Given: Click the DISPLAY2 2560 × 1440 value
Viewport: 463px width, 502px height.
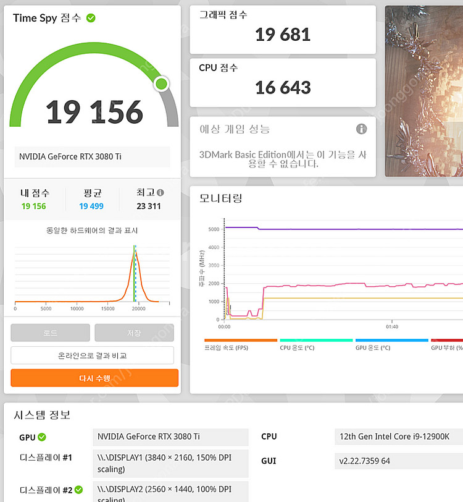Looking at the screenshot, I should coord(170,491).
